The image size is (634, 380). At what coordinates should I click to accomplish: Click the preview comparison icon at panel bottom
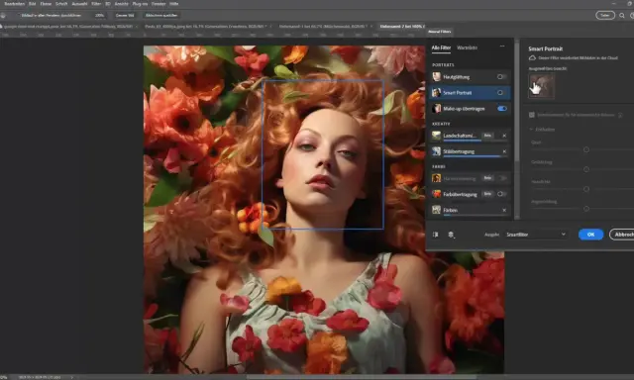436,235
